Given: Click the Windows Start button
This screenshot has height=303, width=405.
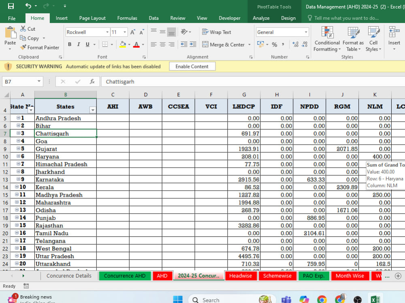Looking at the screenshot, I should pos(178,299).
